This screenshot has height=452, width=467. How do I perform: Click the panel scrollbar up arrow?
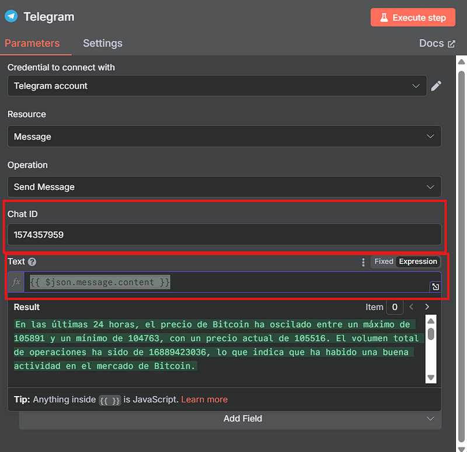coord(461,62)
